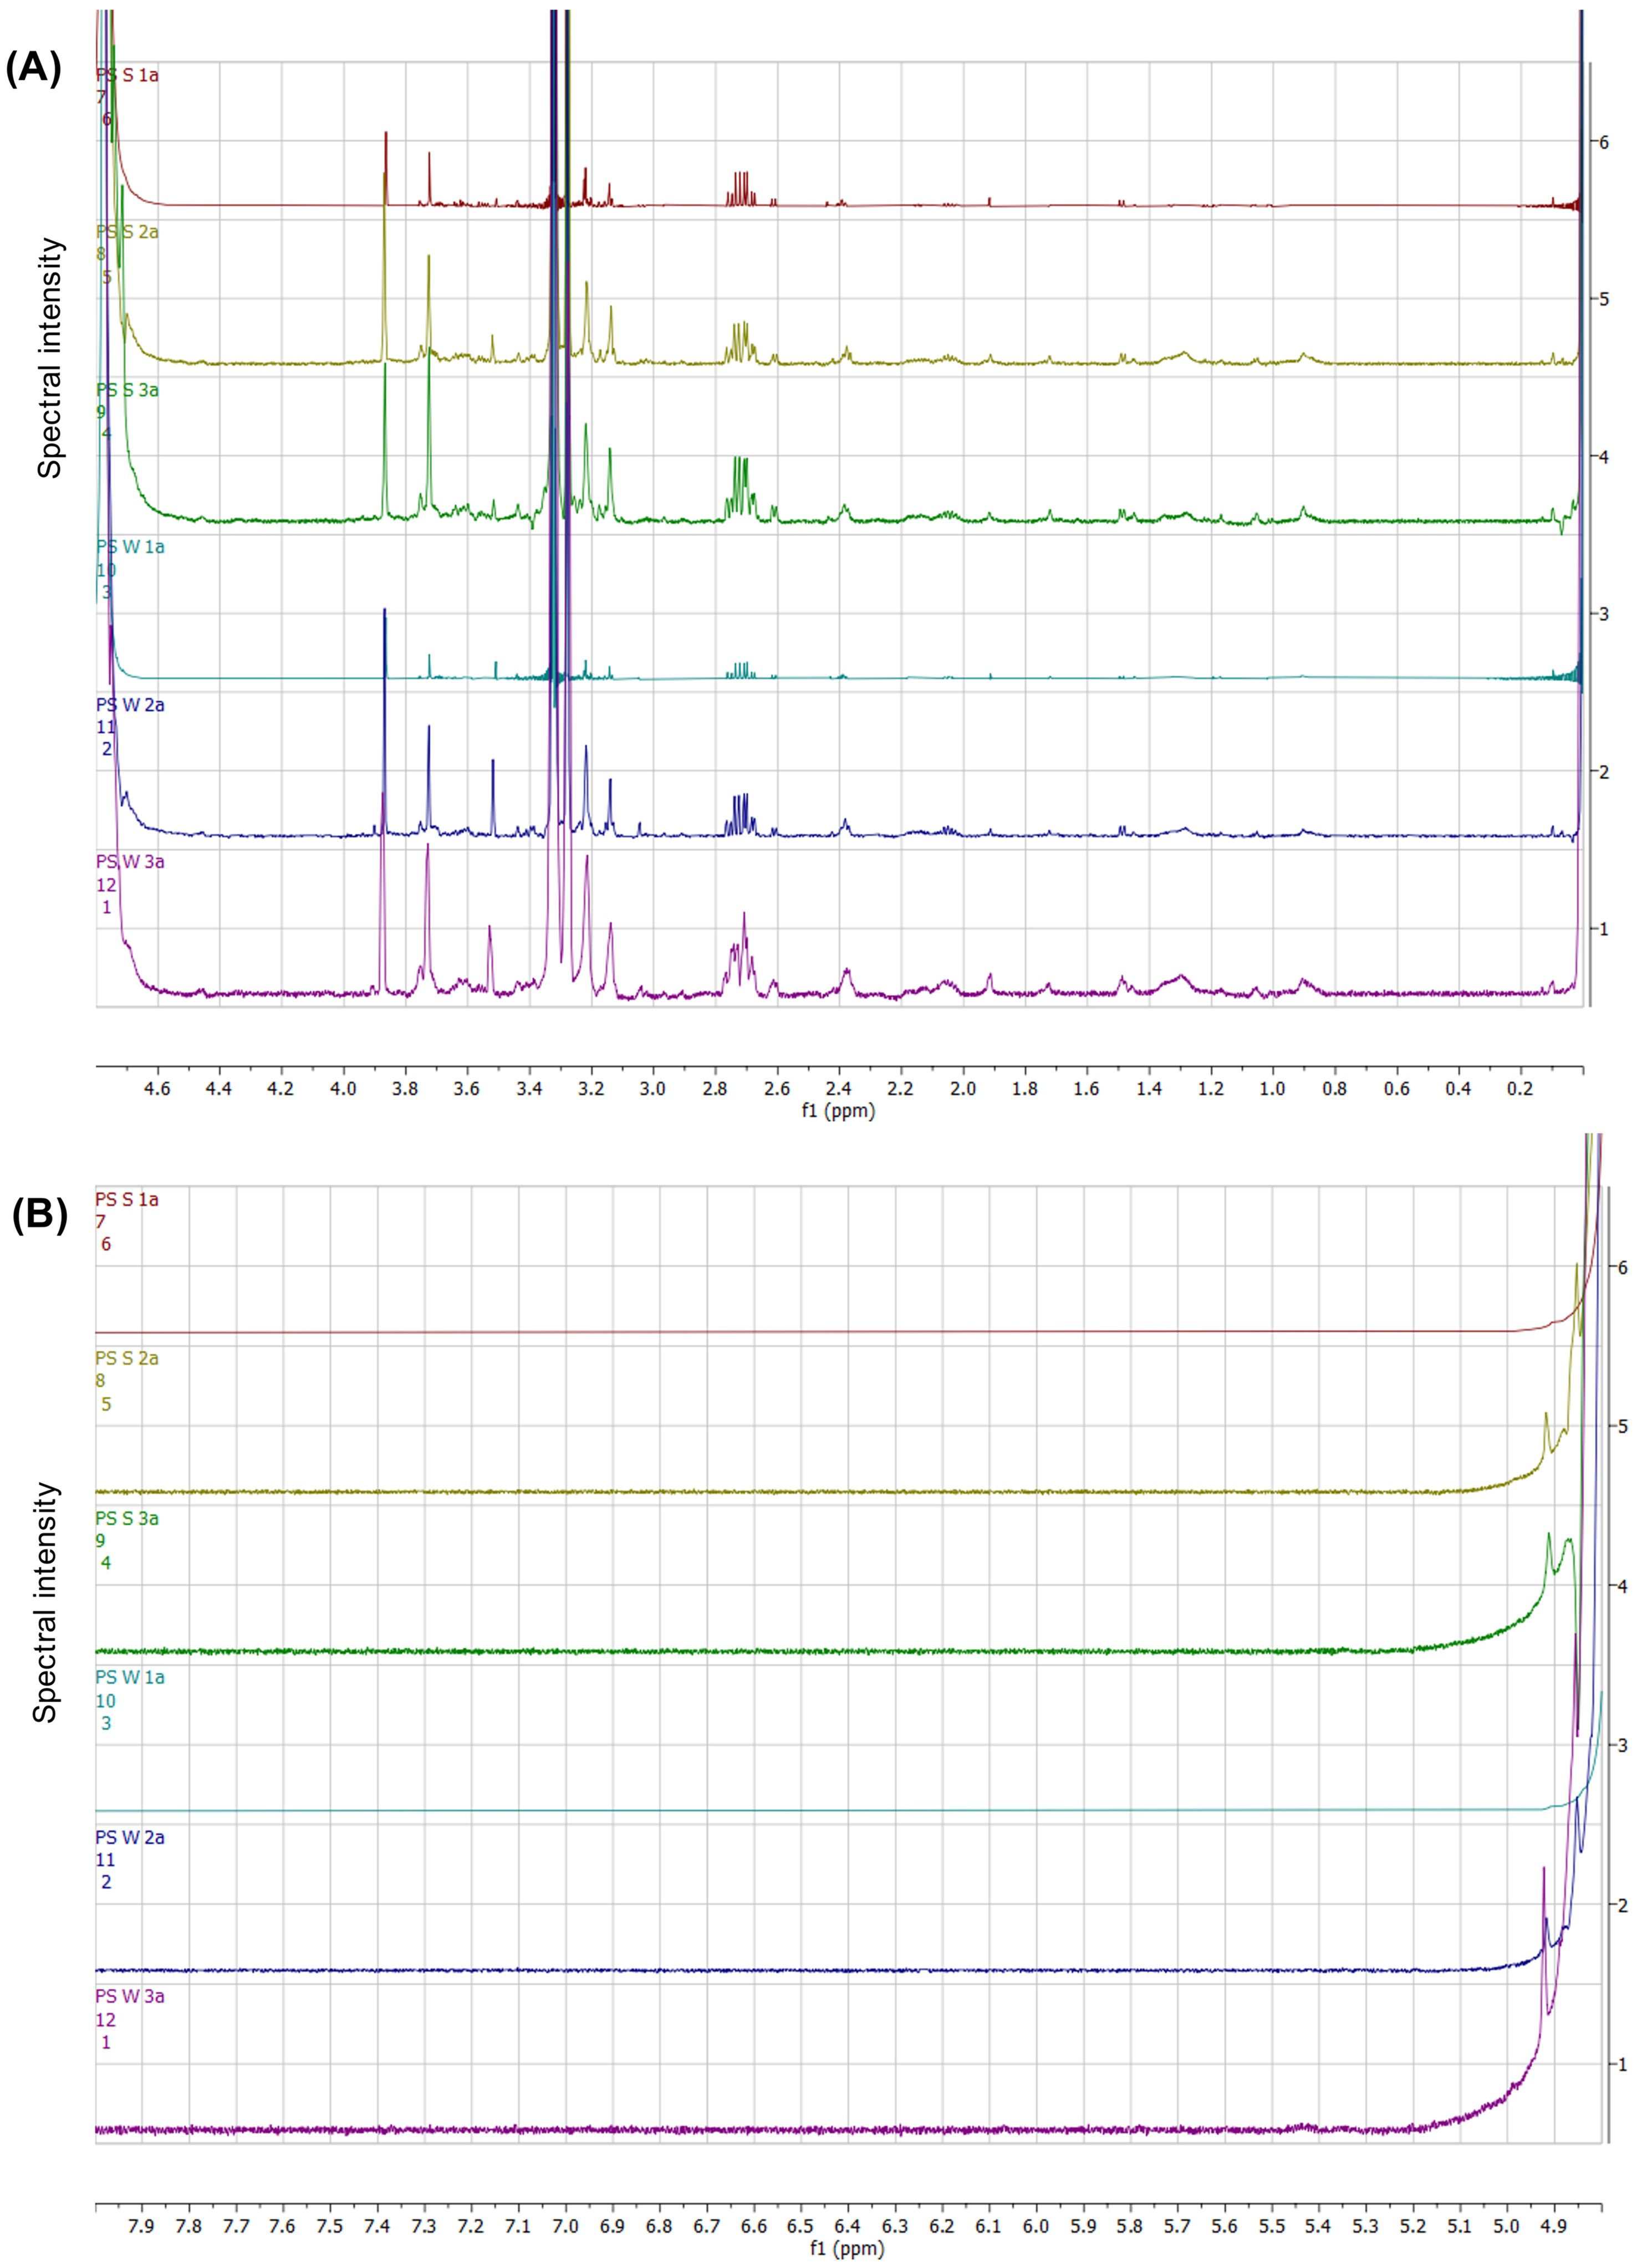Click the 7.9 ppm tick label in panel B
Screen dimensions: 1637x2268
[141, 2226]
